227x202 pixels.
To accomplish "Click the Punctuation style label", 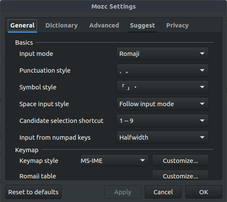I will pos(45,70).
